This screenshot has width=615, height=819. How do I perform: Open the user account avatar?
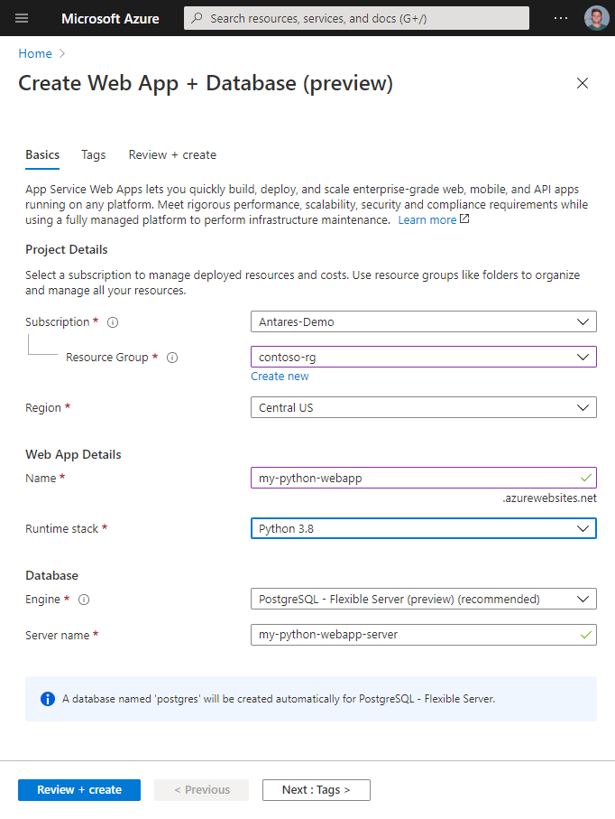(x=596, y=18)
